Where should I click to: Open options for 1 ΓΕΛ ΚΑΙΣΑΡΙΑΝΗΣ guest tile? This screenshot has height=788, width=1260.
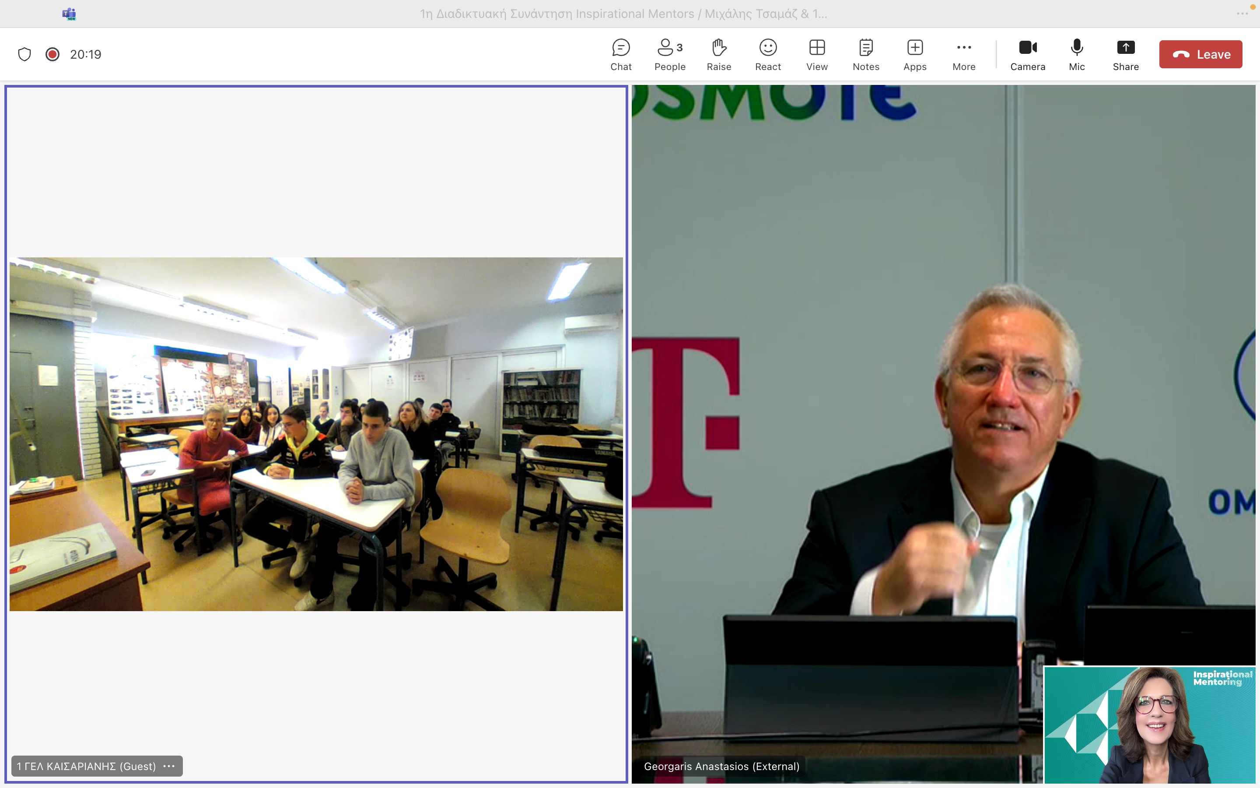tap(169, 766)
